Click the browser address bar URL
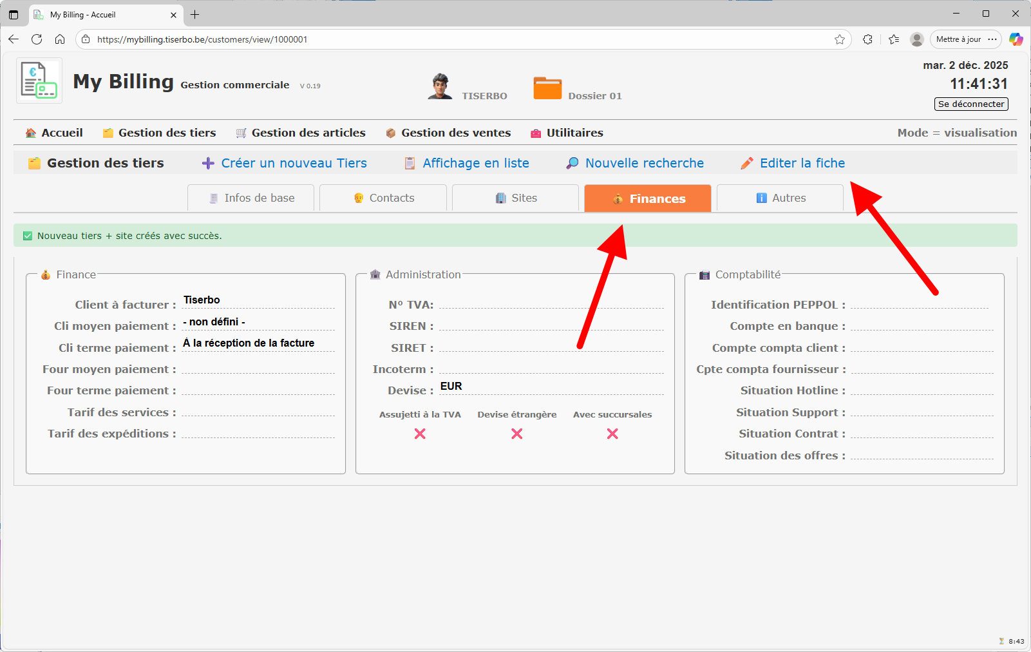This screenshot has height=652, width=1031. [x=202, y=39]
